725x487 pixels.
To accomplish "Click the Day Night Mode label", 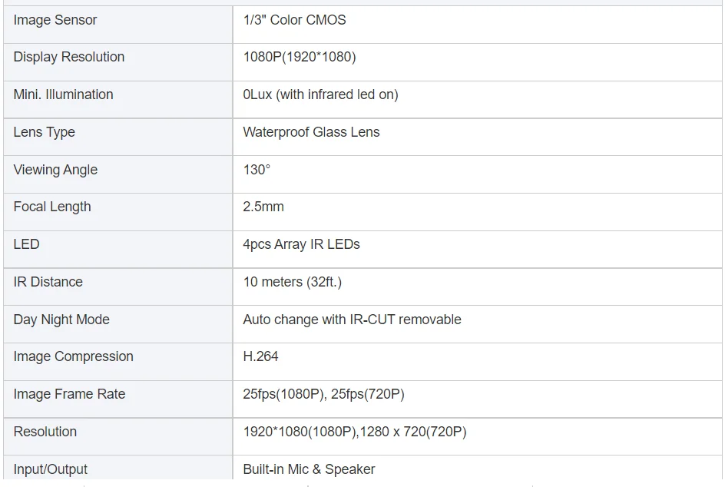I will click(61, 320).
